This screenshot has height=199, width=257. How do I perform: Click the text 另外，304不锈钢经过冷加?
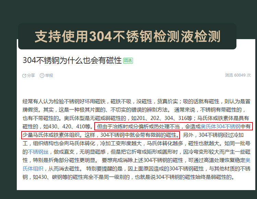(x=213, y=135)
